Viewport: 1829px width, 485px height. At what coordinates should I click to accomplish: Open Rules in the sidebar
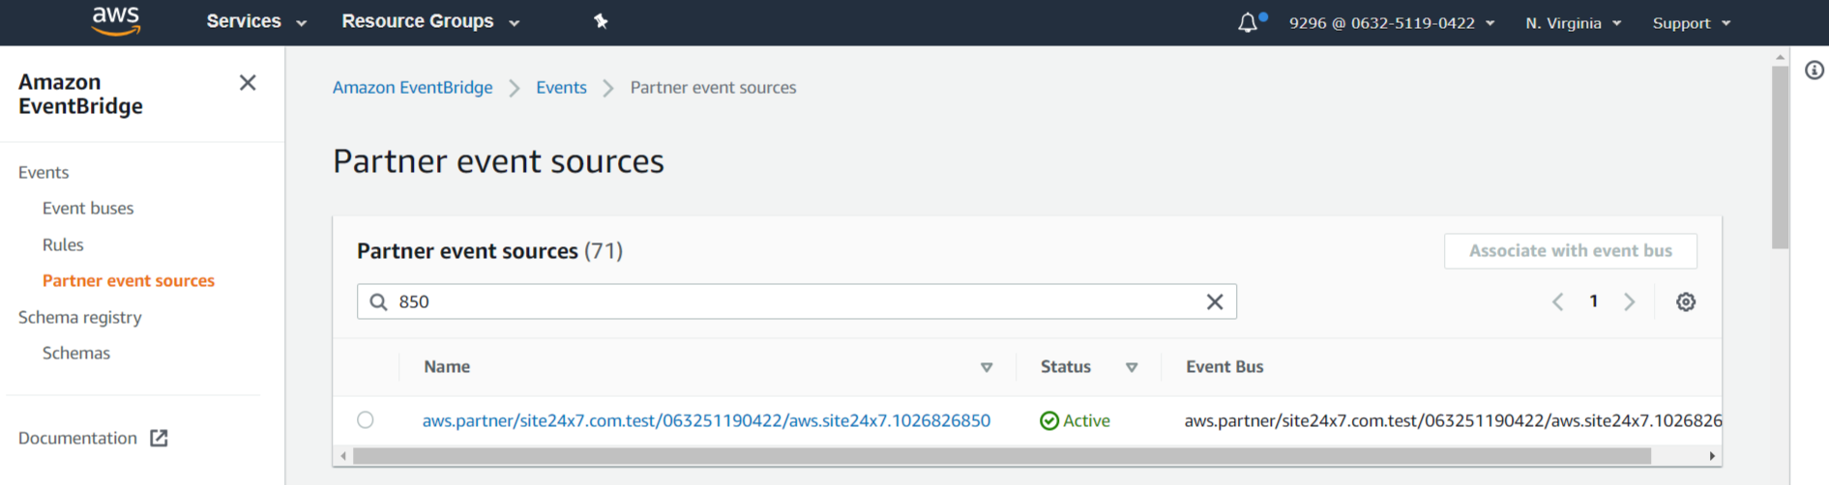pos(63,244)
